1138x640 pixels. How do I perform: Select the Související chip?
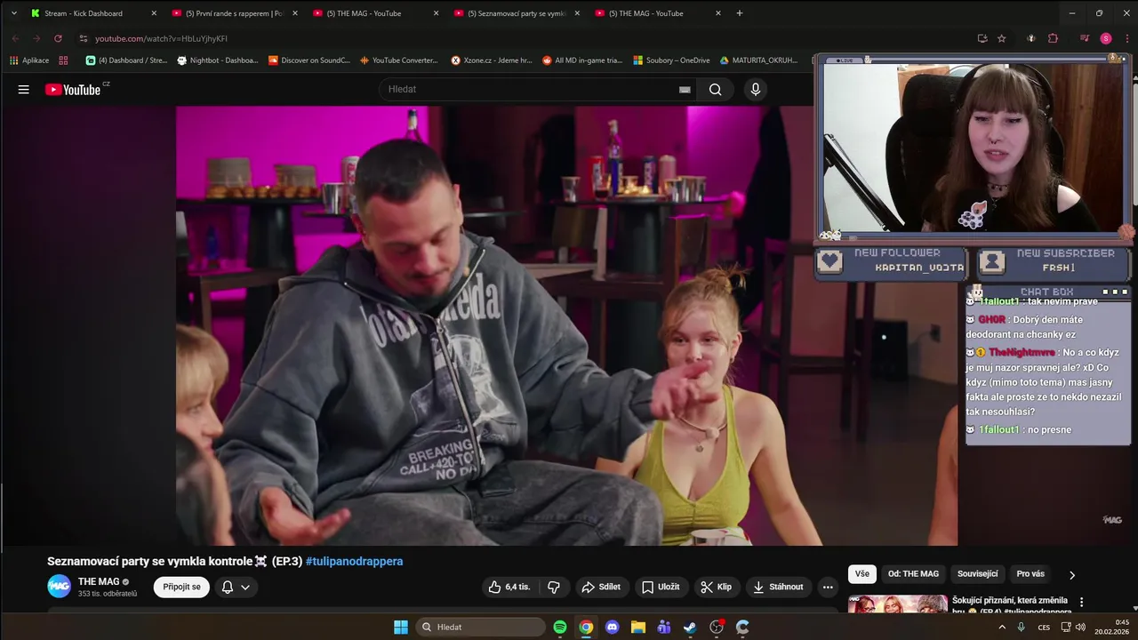coord(977,574)
